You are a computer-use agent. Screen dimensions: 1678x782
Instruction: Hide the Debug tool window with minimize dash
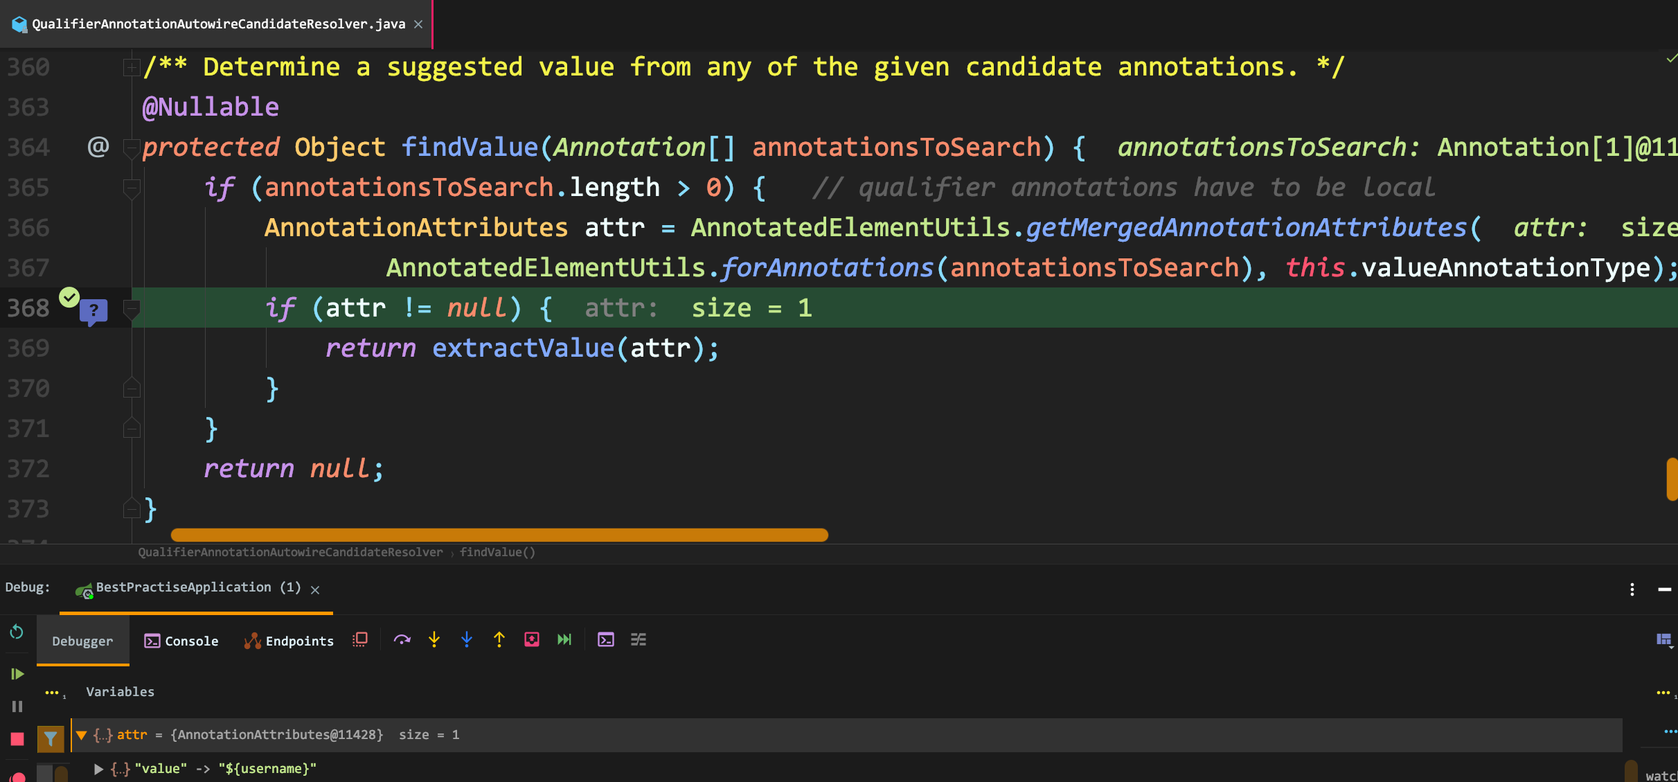coord(1665,589)
